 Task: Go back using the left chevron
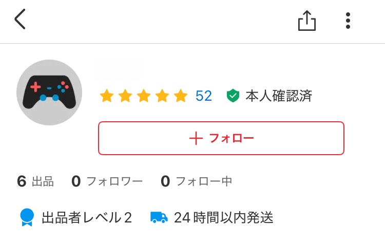tap(20, 20)
